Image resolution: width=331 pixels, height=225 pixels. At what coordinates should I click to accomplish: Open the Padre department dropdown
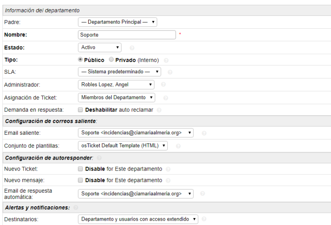point(117,22)
